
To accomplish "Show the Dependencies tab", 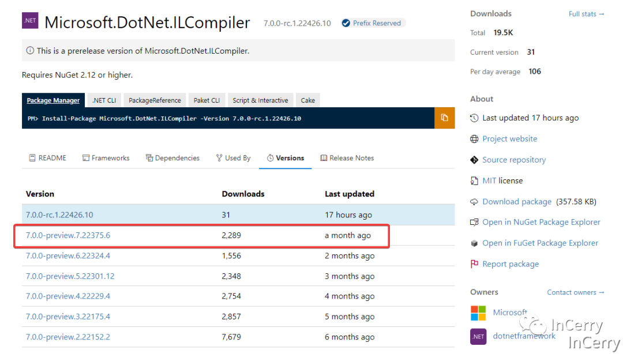I will tap(172, 158).
